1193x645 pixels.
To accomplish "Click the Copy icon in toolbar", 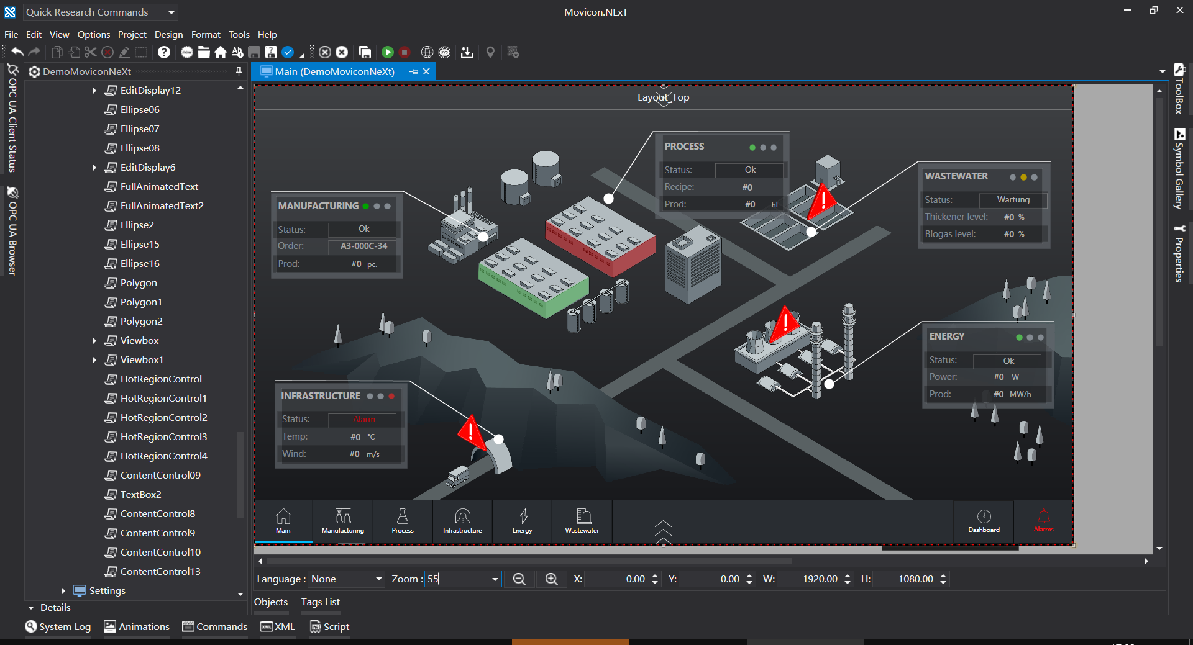I will pos(57,52).
